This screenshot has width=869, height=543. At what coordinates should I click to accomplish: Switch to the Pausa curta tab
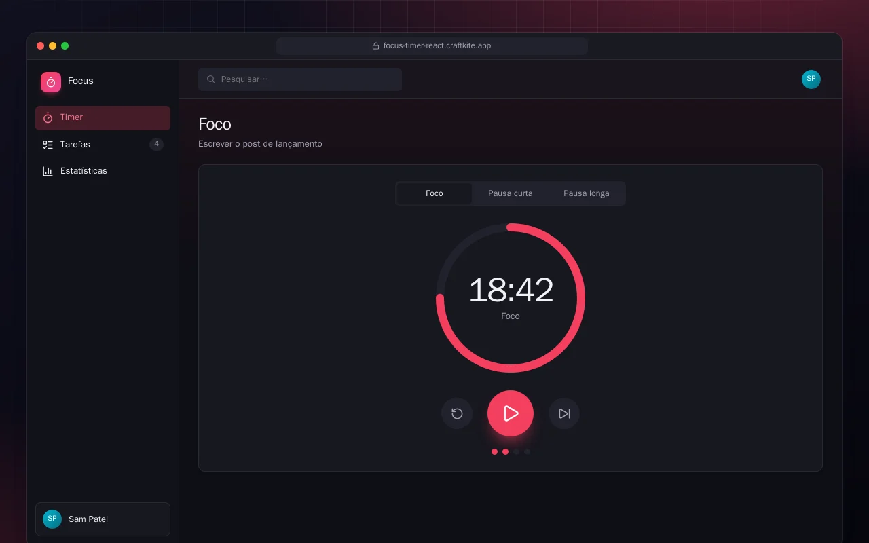(511, 193)
